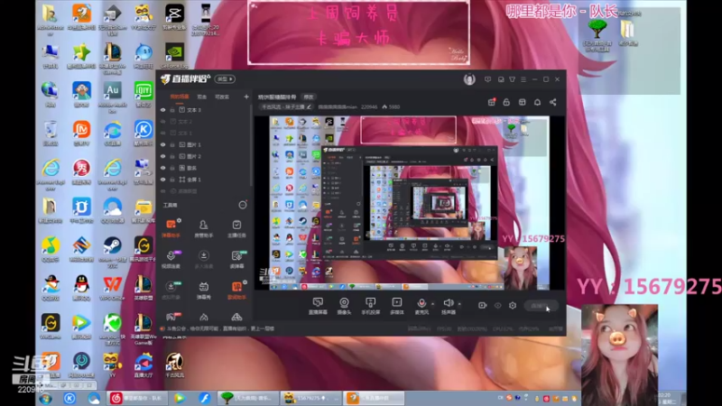Click the layer list vertical scrollbar
This screenshot has height=406, width=722.
tap(252, 145)
